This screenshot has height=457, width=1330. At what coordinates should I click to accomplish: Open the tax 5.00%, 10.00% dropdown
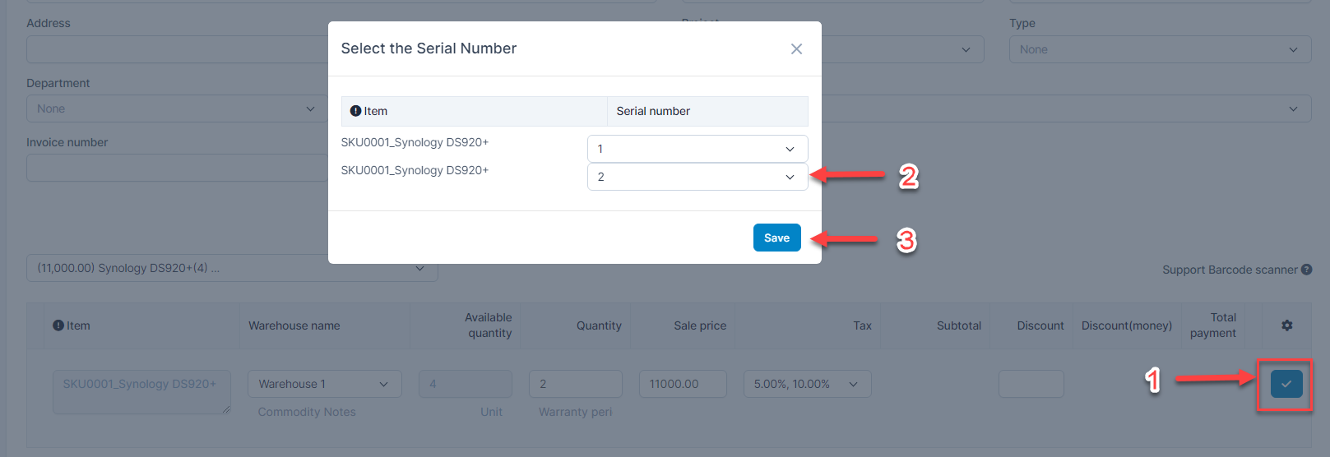click(806, 384)
